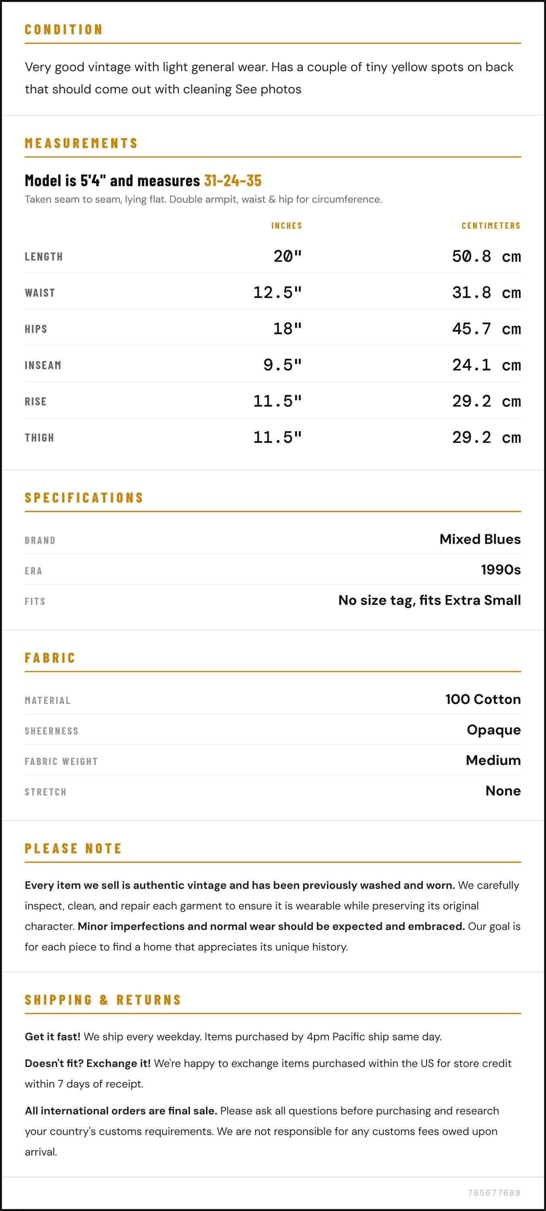Click the FABRIC section heading
This screenshot has width=546, height=1211.
click(50, 658)
